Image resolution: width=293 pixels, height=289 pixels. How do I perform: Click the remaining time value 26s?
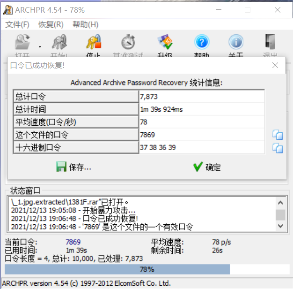[x=217, y=251]
